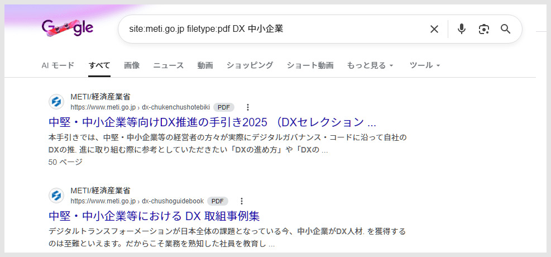Start voice search with microphone icon

[461, 29]
